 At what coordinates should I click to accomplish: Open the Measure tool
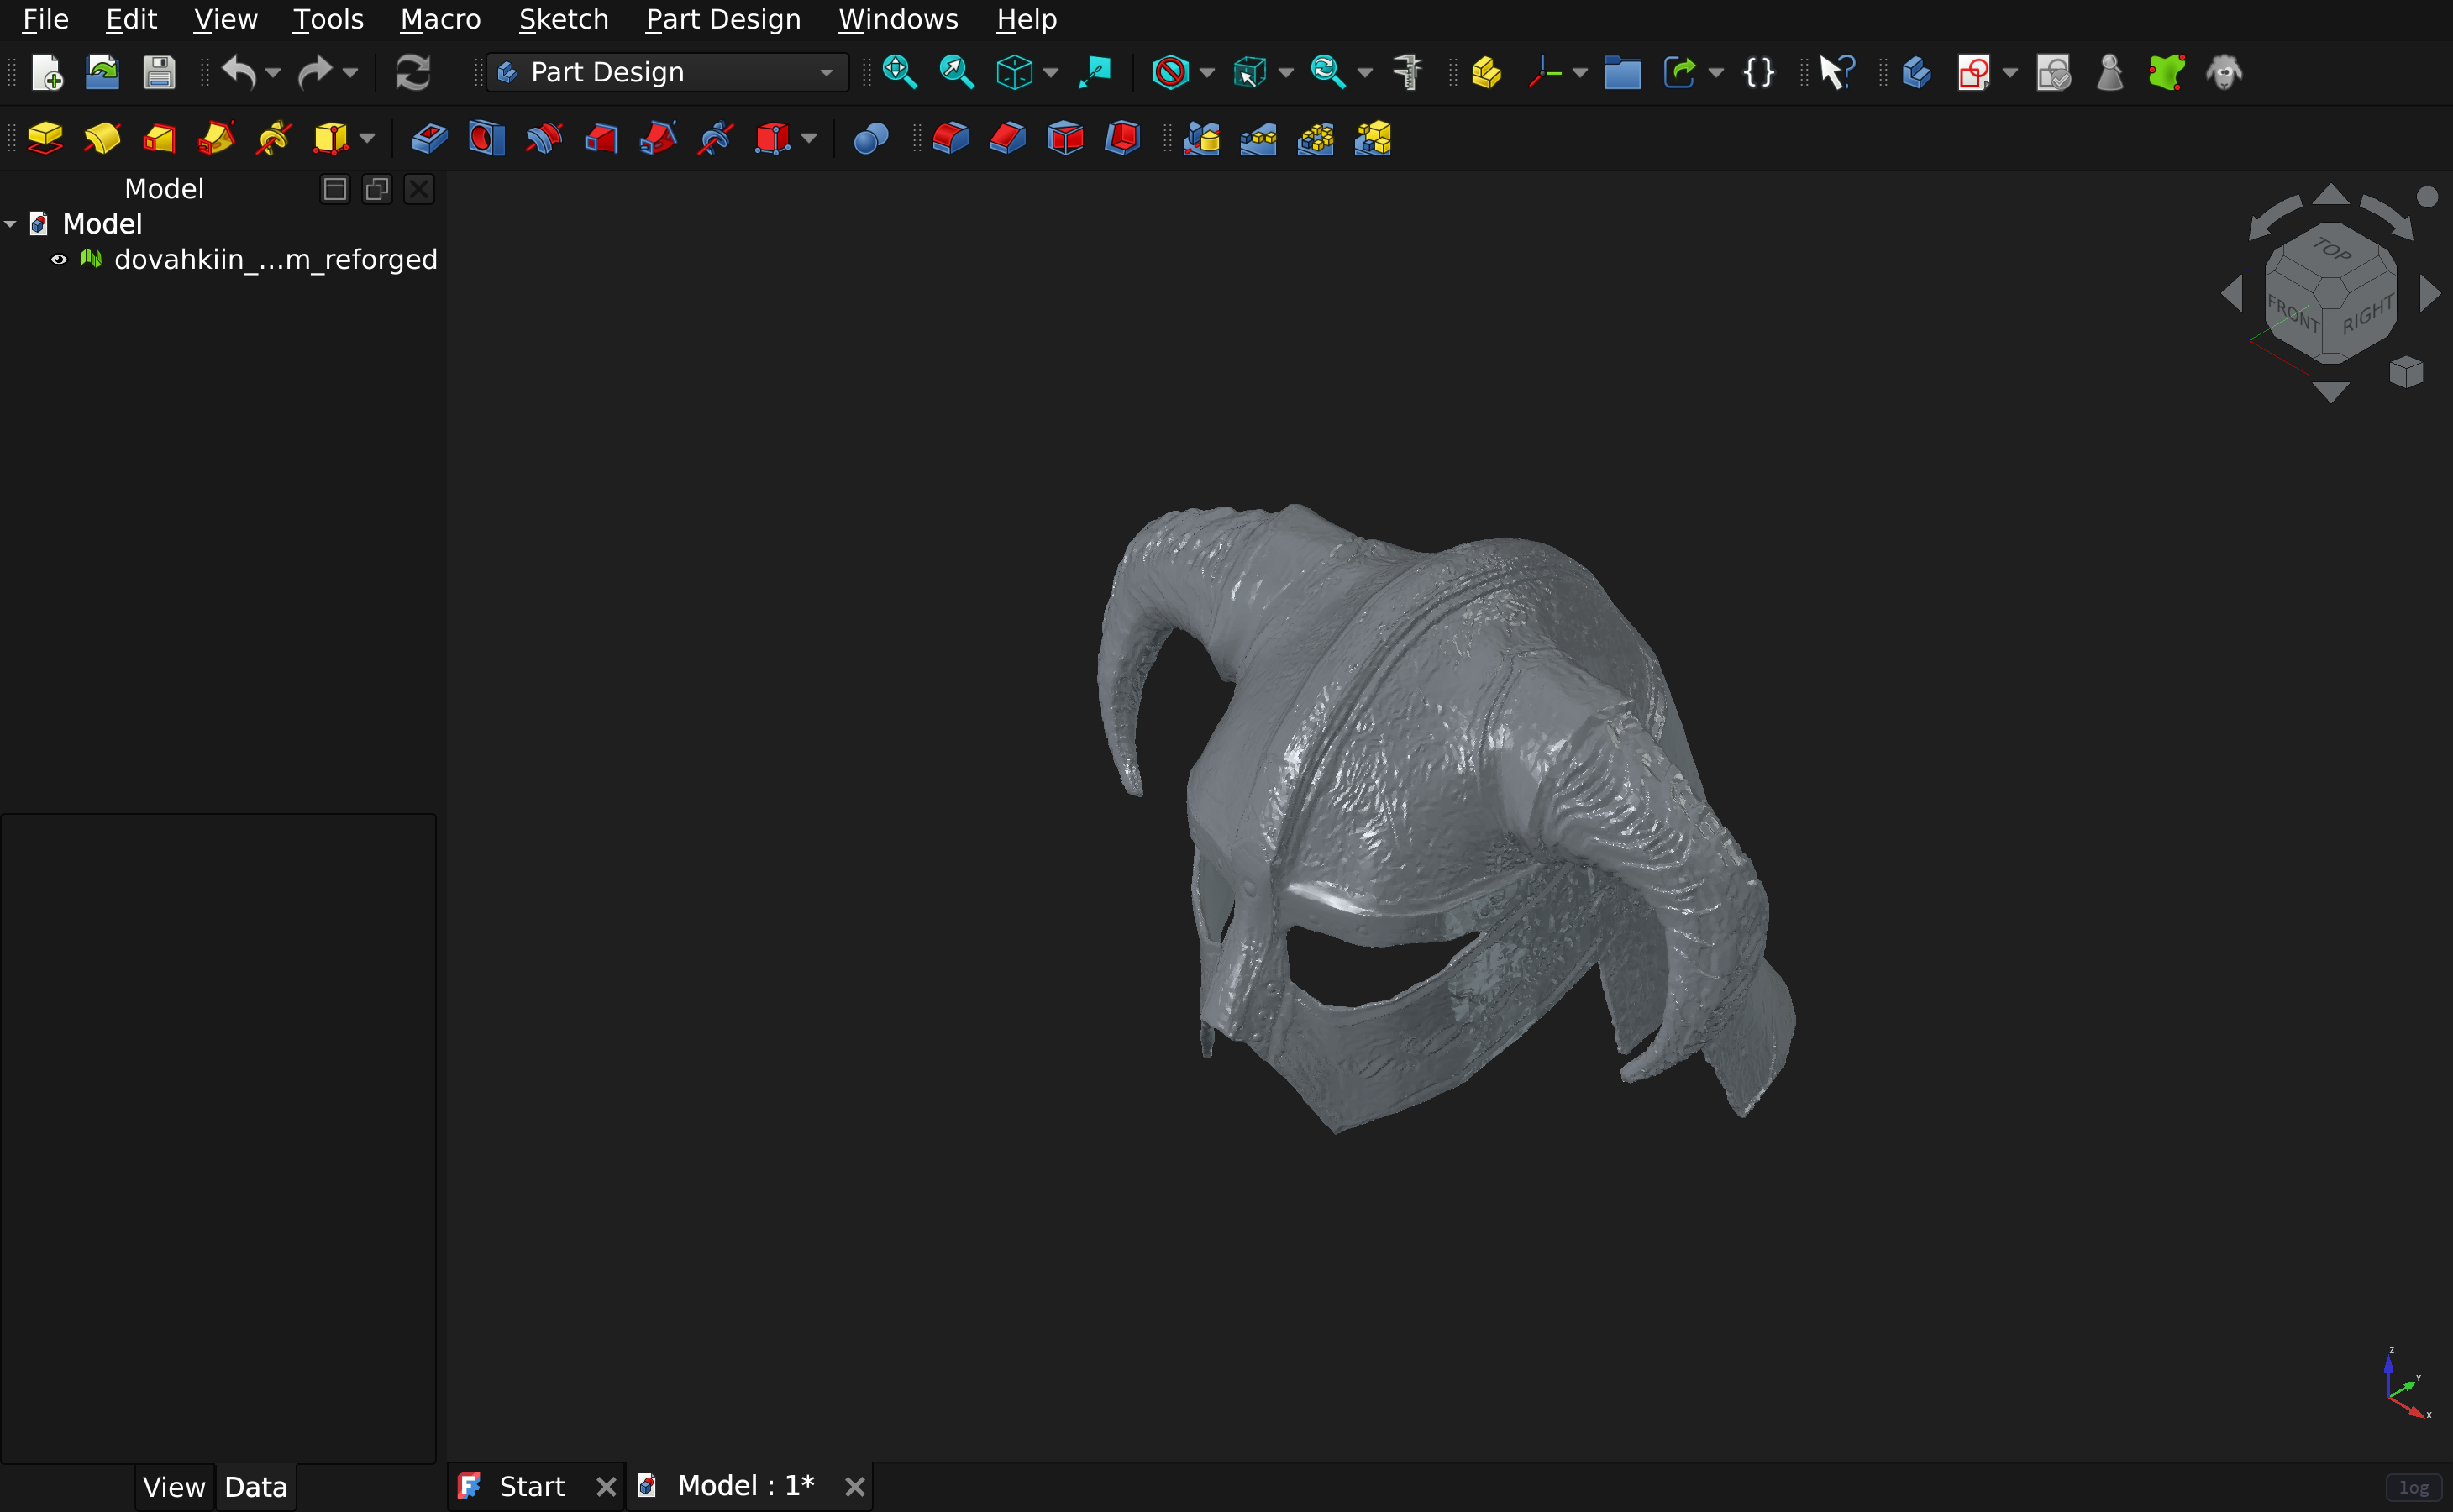tap(1408, 73)
